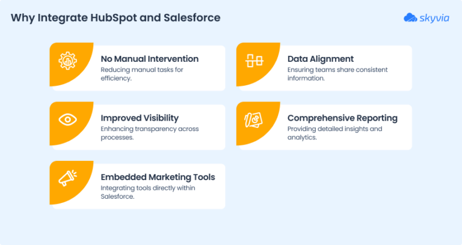Select the Embedded Marketing Tools heading
462x245 pixels.
tap(158, 177)
